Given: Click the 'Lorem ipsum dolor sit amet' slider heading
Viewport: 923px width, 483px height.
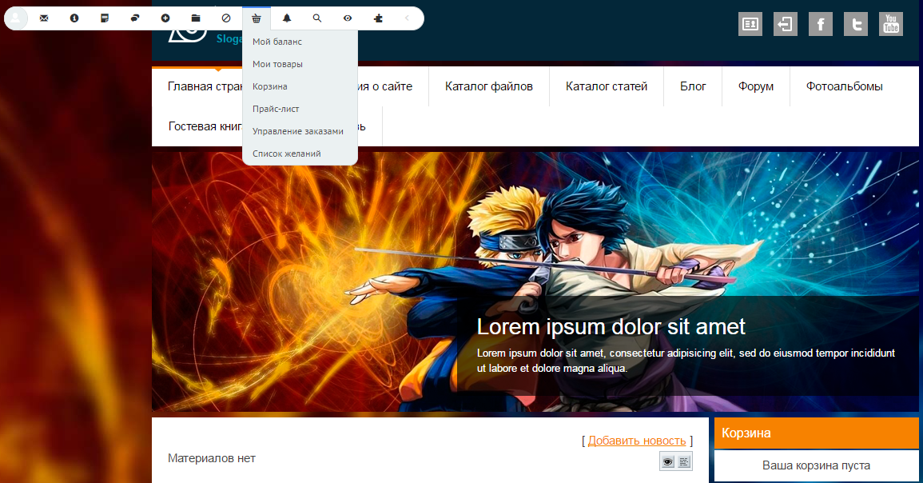Looking at the screenshot, I should click(611, 327).
